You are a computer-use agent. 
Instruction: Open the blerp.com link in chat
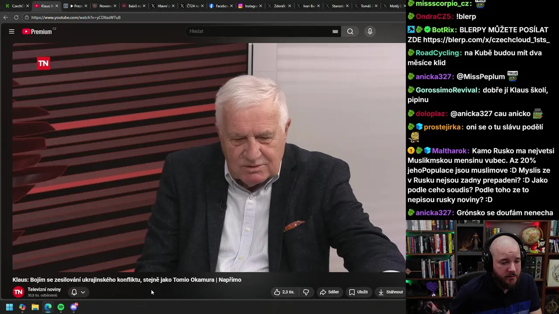486,40
